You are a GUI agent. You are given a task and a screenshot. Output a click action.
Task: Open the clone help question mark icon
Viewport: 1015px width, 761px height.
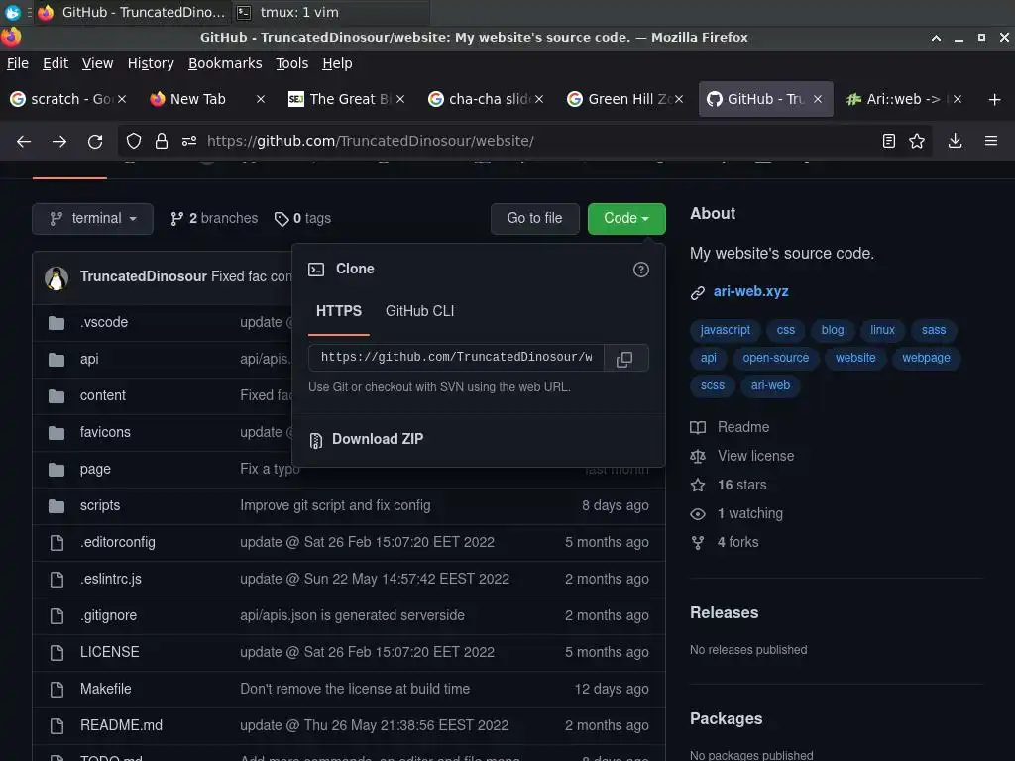click(x=641, y=270)
